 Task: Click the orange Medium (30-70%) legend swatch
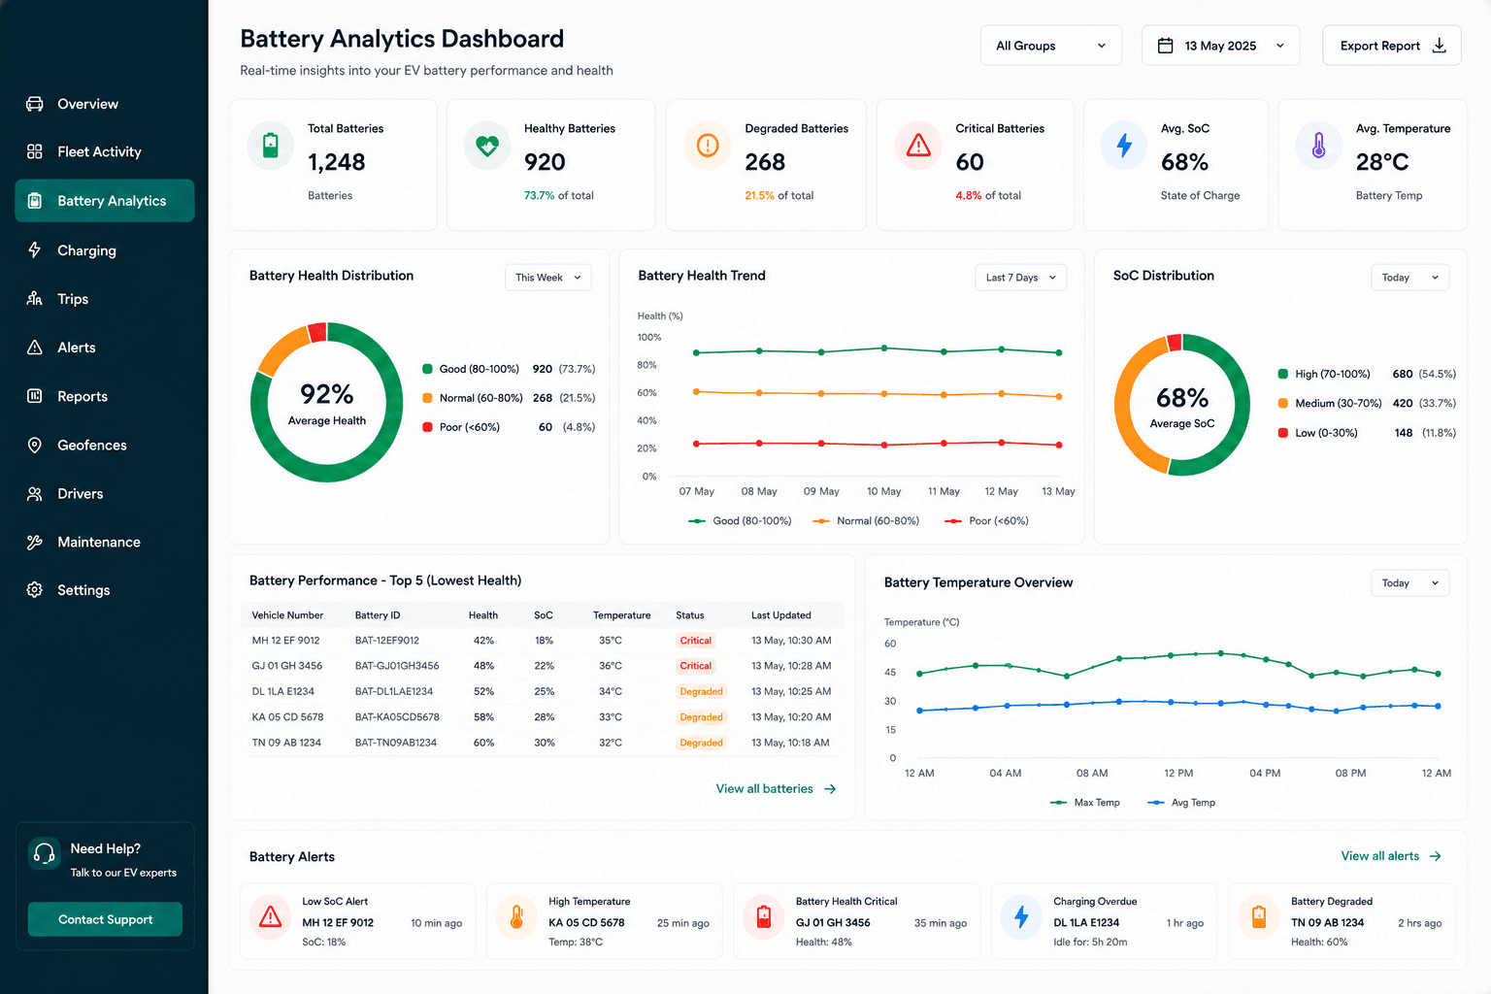(1283, 403)
